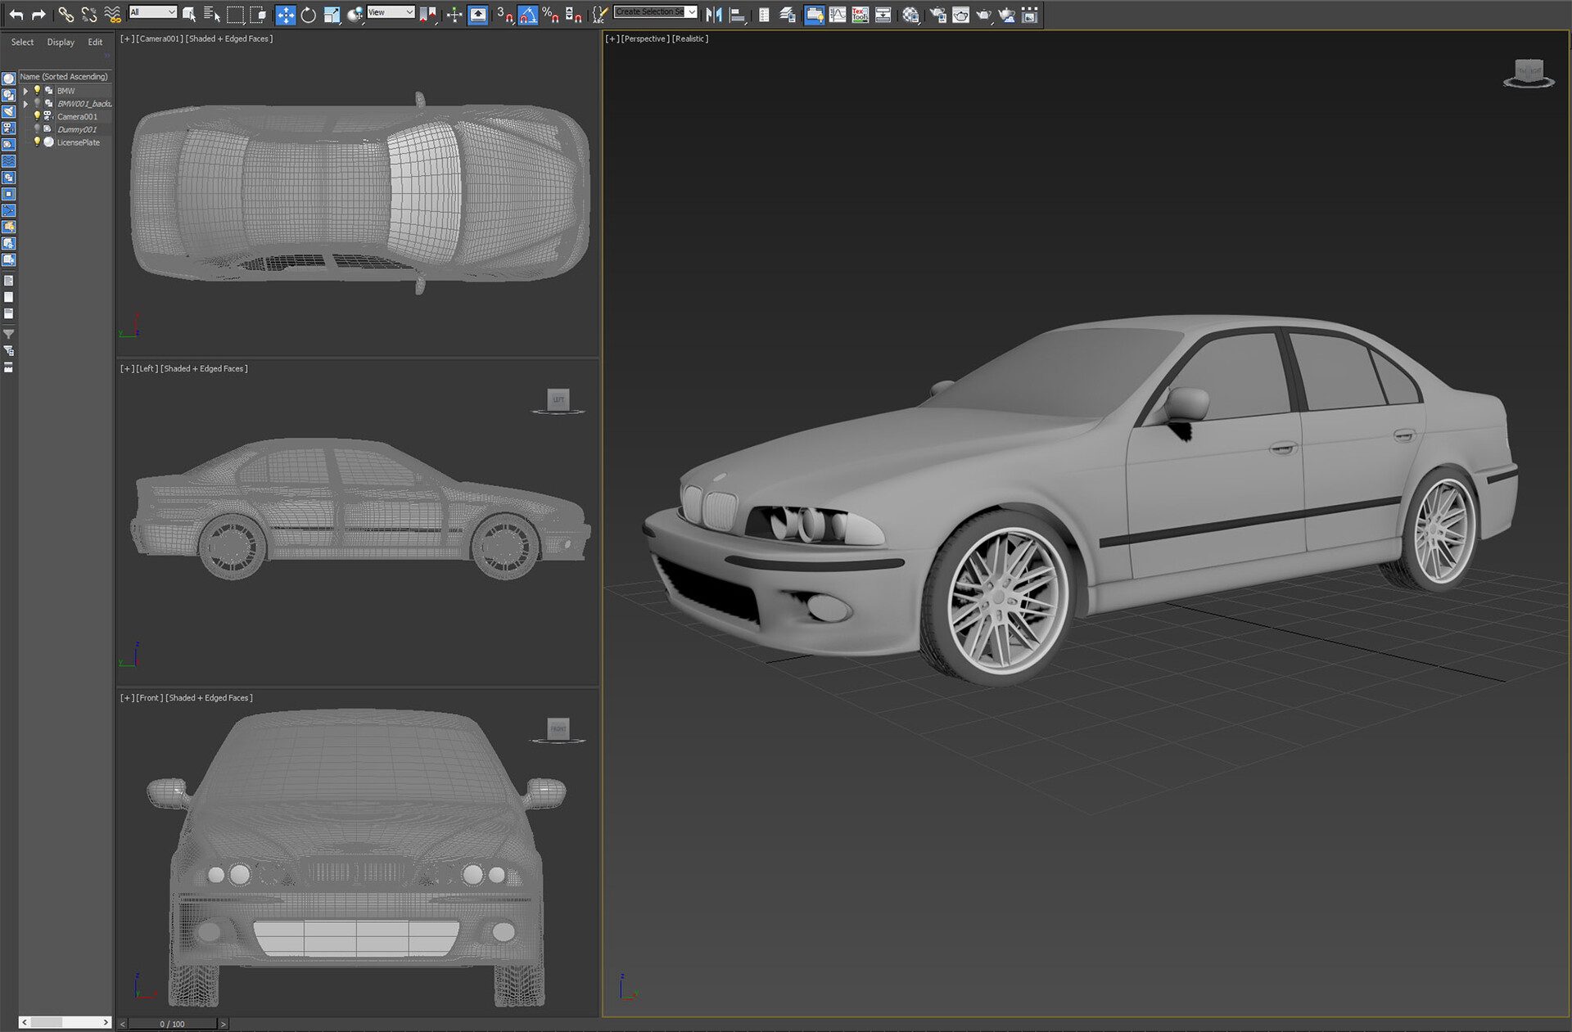Toggle visibility bulb of Camera001
This screenshot has width=1572, height=1032.
click(37, 116)
